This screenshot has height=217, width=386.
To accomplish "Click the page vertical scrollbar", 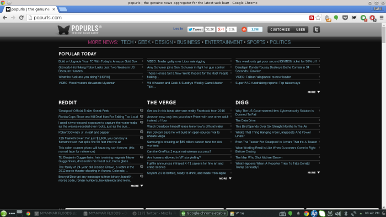I will click(384, 116).
